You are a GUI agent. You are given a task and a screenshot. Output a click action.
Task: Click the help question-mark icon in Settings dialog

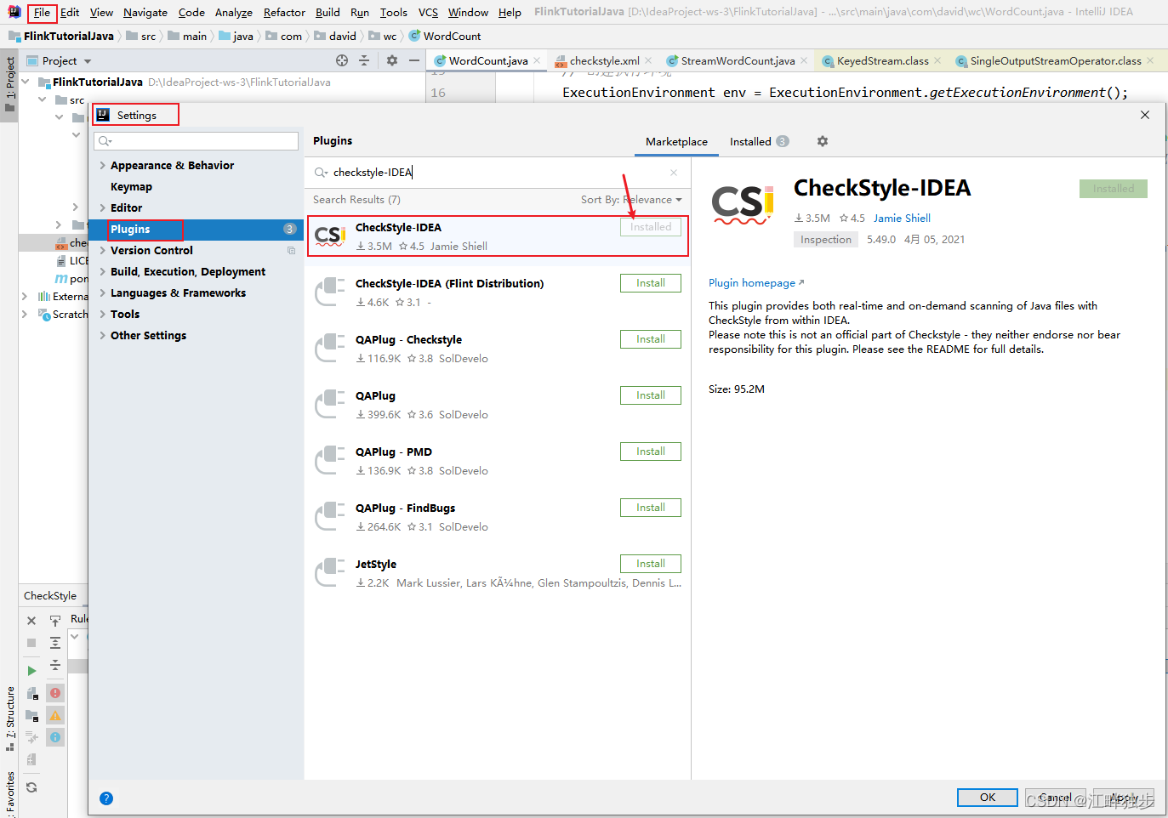[105, 798]
